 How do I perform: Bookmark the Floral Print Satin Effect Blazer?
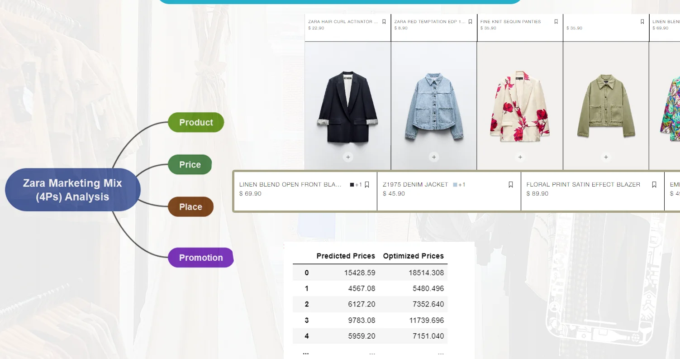coord(654,184)
